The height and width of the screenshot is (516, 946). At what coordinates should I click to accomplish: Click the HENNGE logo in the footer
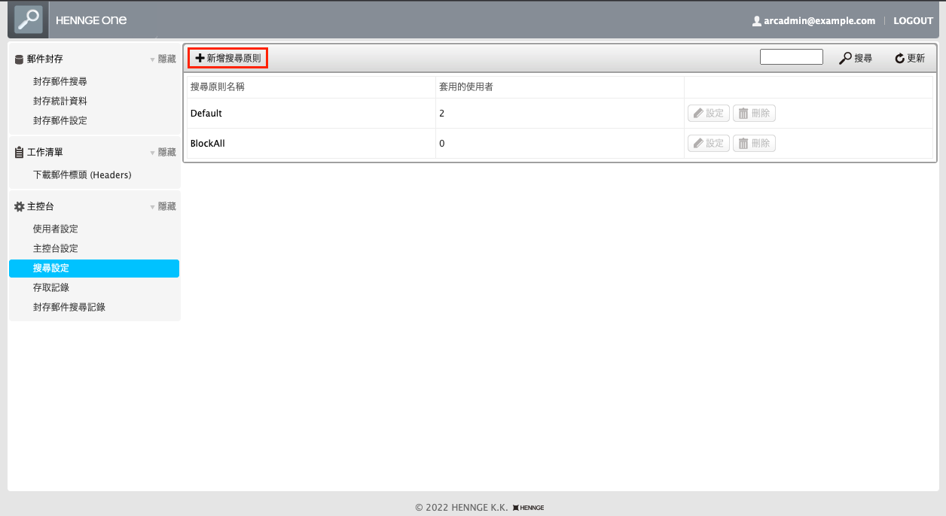click(x=529, y=508)
